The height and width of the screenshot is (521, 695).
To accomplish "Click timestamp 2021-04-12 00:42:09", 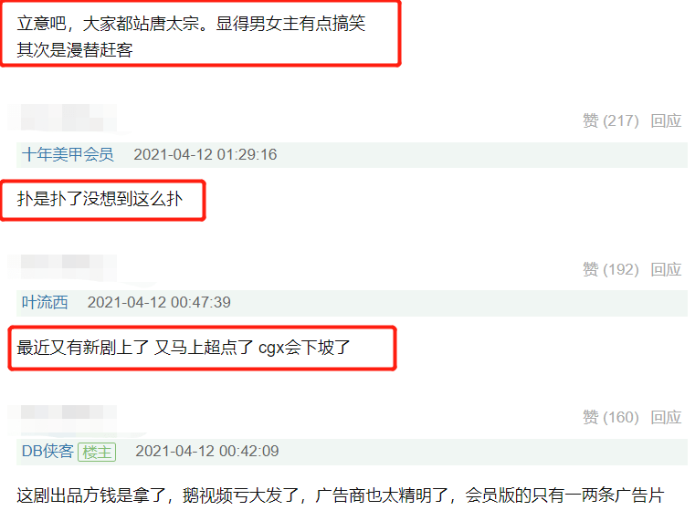I will [x=207, y=451].
